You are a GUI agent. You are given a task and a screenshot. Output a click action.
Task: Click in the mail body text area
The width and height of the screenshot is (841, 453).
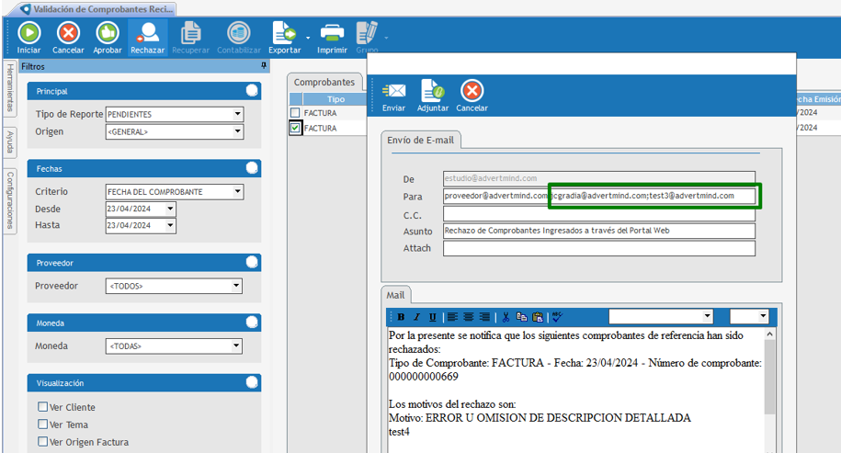coord(575,391)
